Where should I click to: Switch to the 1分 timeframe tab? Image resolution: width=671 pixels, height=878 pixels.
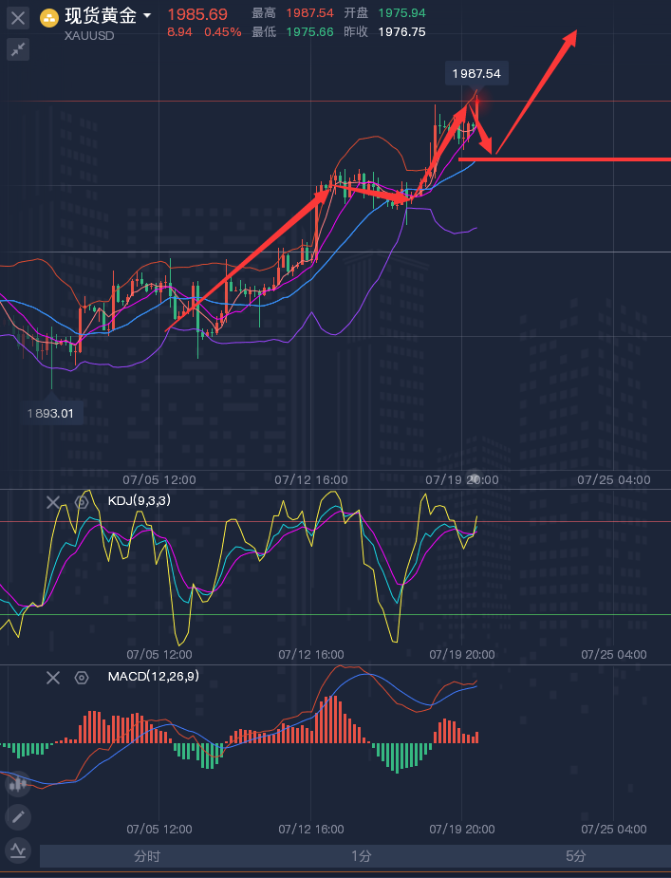click(x=361, y=856)
